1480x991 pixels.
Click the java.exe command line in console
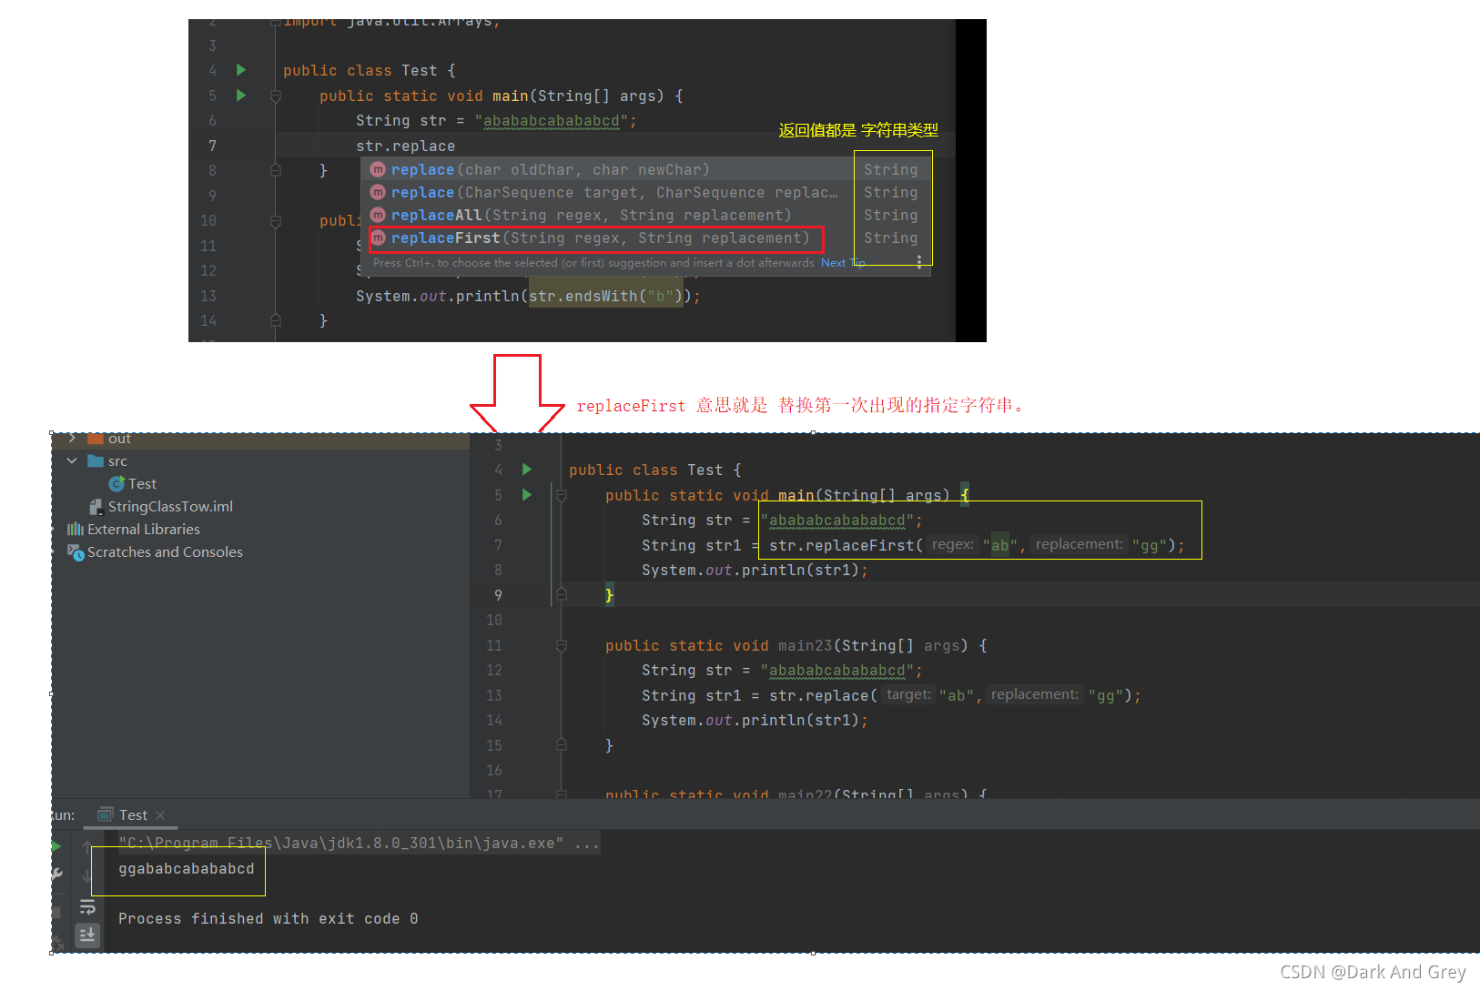359,844
